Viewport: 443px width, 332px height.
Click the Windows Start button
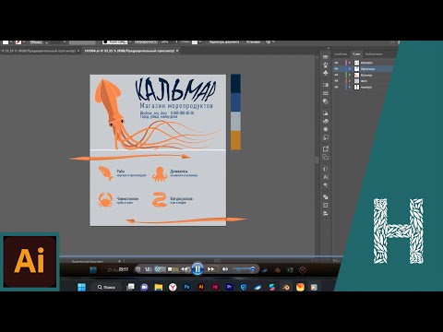[82, 287]
